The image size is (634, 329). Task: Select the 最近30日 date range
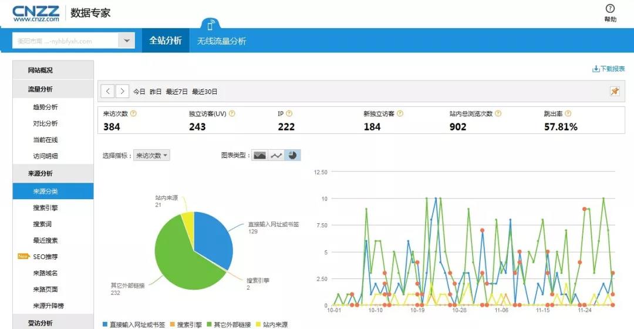(204, 92)
